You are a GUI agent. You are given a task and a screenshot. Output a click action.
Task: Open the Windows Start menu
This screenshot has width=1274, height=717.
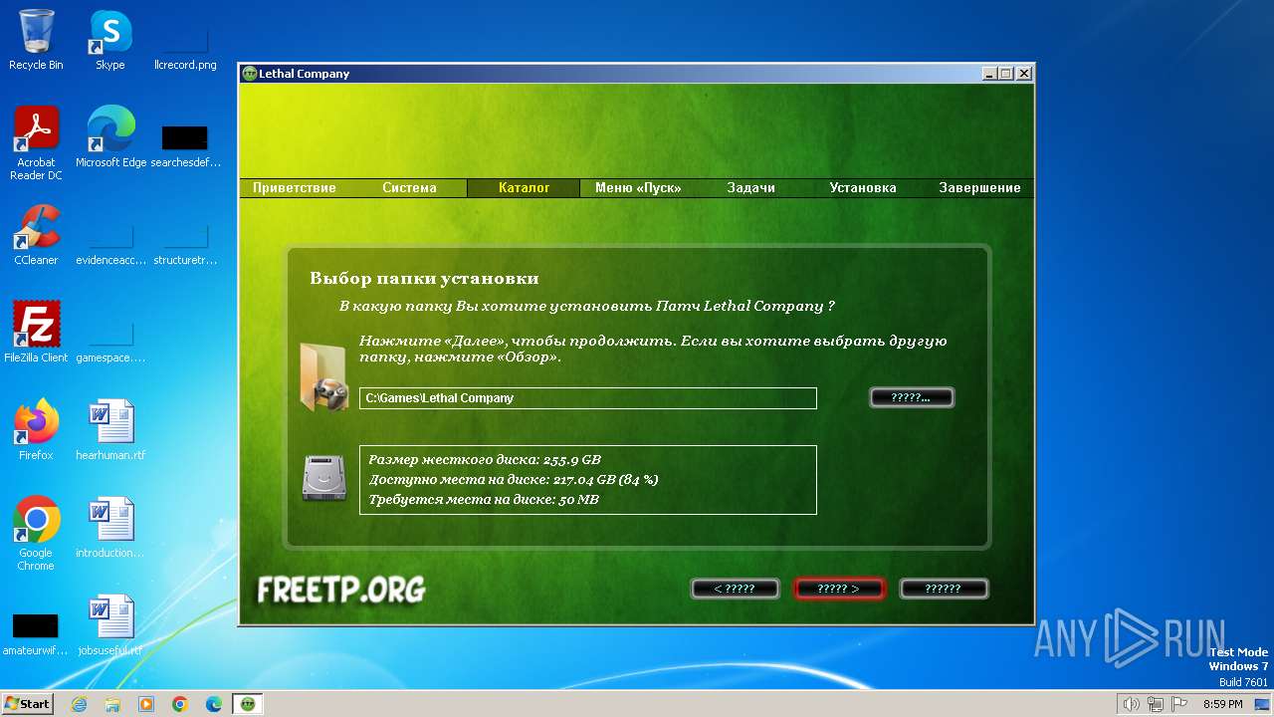[28, 704]
